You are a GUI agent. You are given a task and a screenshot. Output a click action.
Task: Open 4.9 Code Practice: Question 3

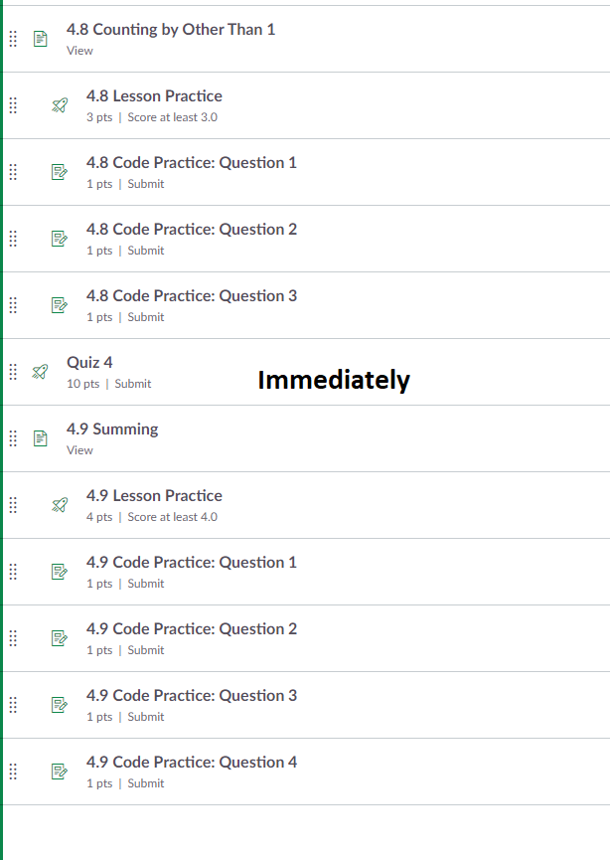191,696
